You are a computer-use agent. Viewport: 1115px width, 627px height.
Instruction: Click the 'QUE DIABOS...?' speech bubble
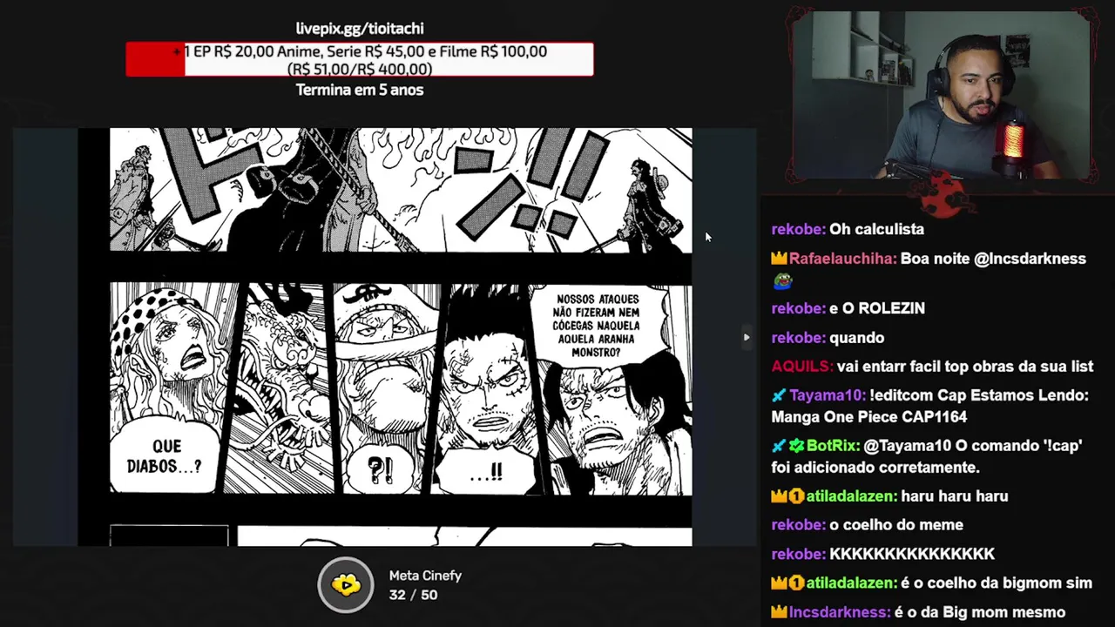point(166,456)
